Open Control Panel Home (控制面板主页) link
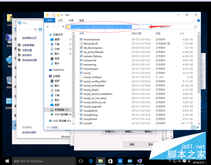Screen dimensions: 211x165 tap(29, 38)
